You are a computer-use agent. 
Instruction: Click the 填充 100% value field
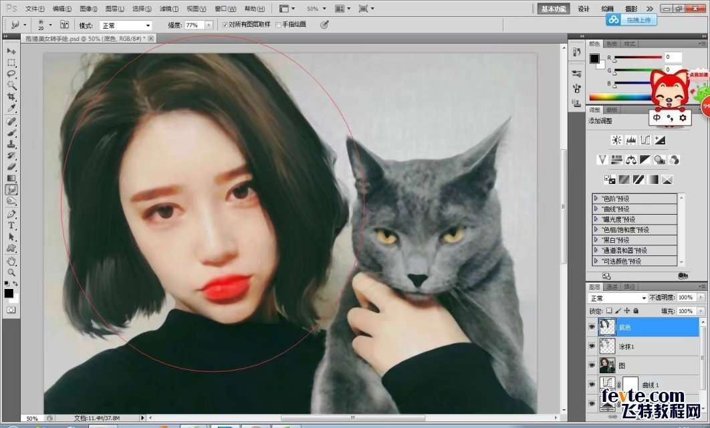click(687, 311)
